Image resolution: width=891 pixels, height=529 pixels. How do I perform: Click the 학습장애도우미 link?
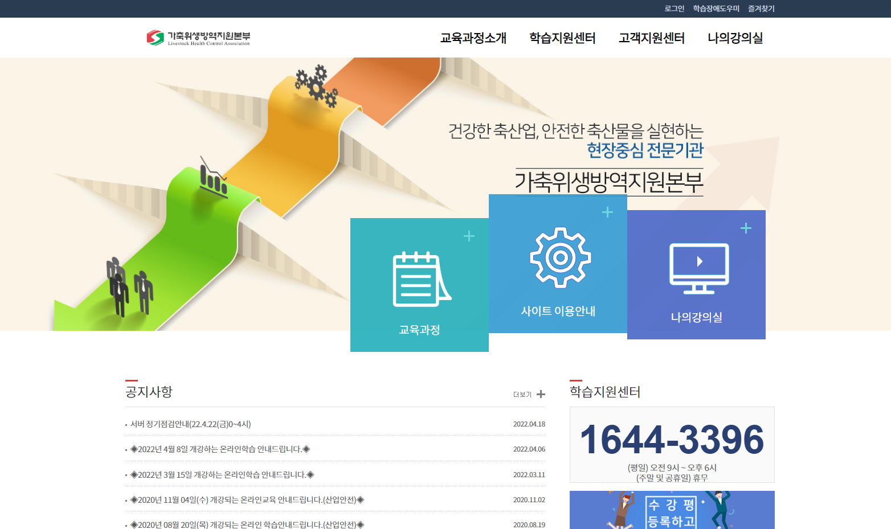click(715, 9)
